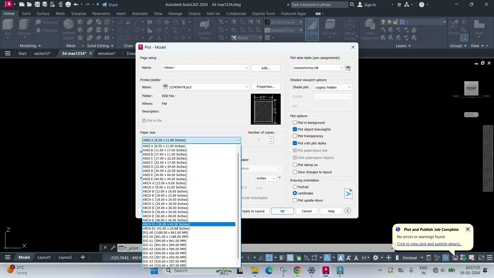The width and height of the screenshot is (494, 278).
Task: Select Landscape drawing orientation
Action: coord(295,193)
